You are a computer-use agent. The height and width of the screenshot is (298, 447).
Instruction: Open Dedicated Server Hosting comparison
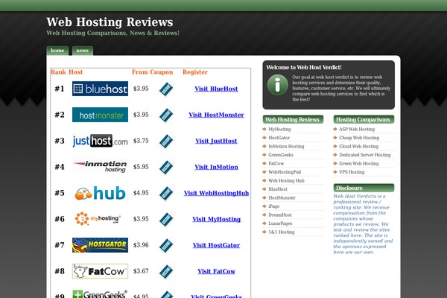tap(364, 155)
